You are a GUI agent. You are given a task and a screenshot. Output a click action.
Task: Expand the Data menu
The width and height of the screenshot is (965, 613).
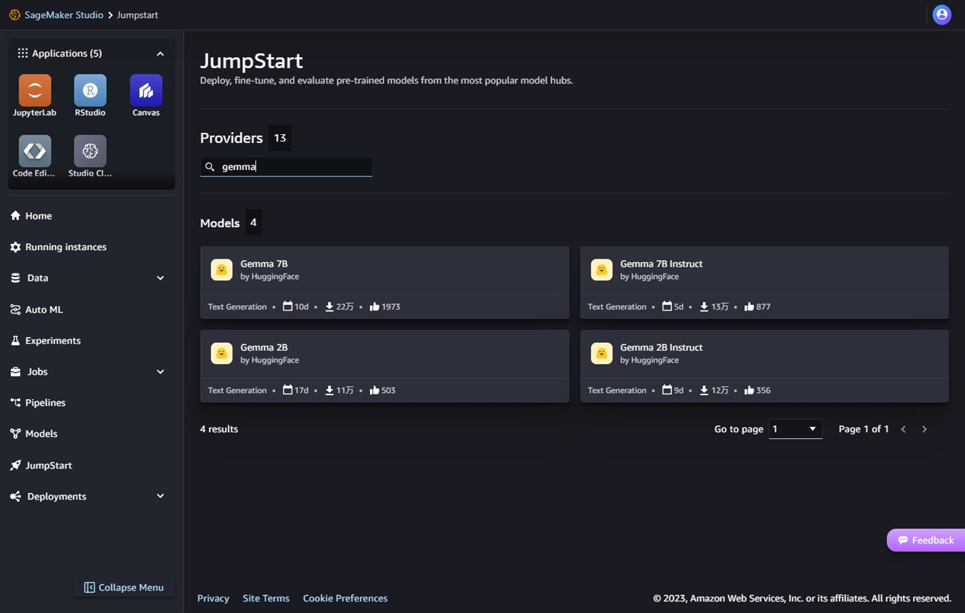(x=160, y=278)
